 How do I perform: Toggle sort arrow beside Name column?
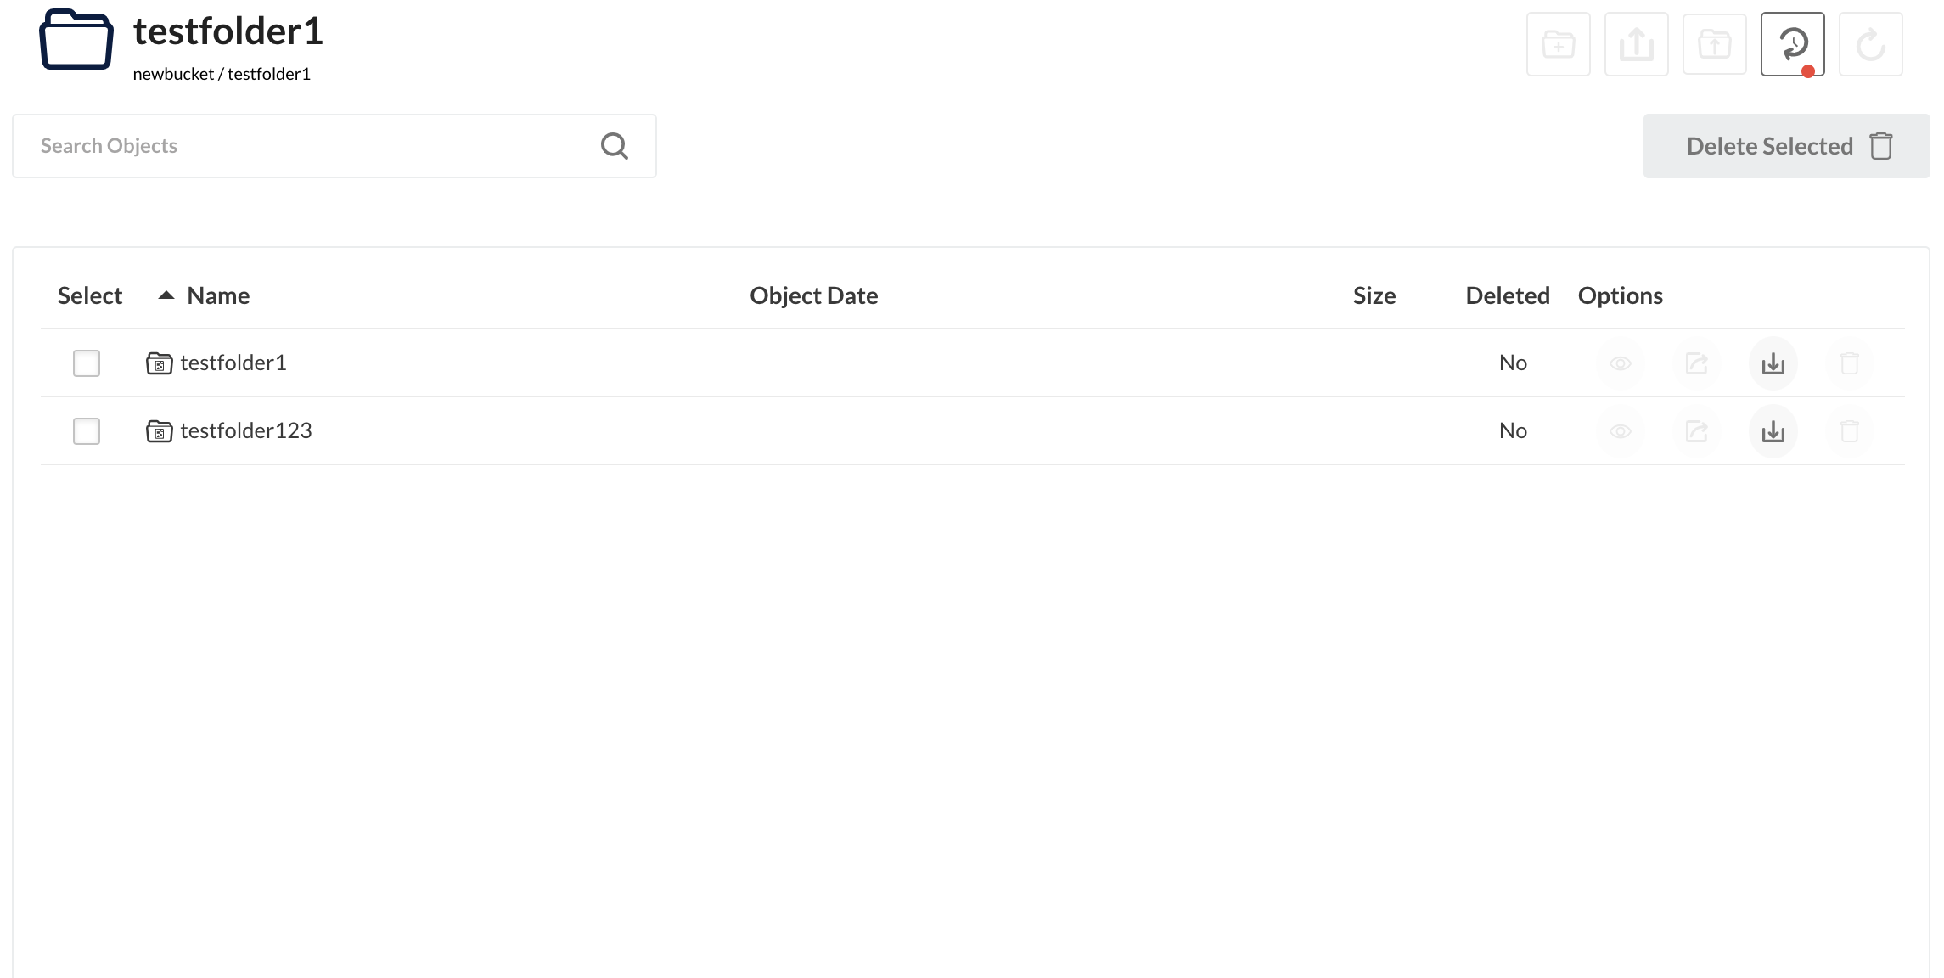(x=166, y=295)
